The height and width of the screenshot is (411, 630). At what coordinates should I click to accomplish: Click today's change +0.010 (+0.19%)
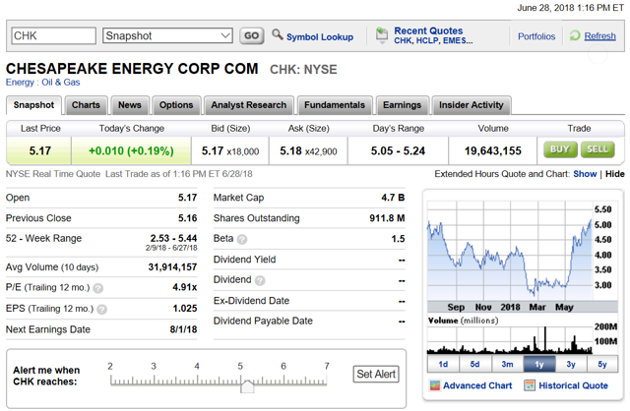point(131,151)
